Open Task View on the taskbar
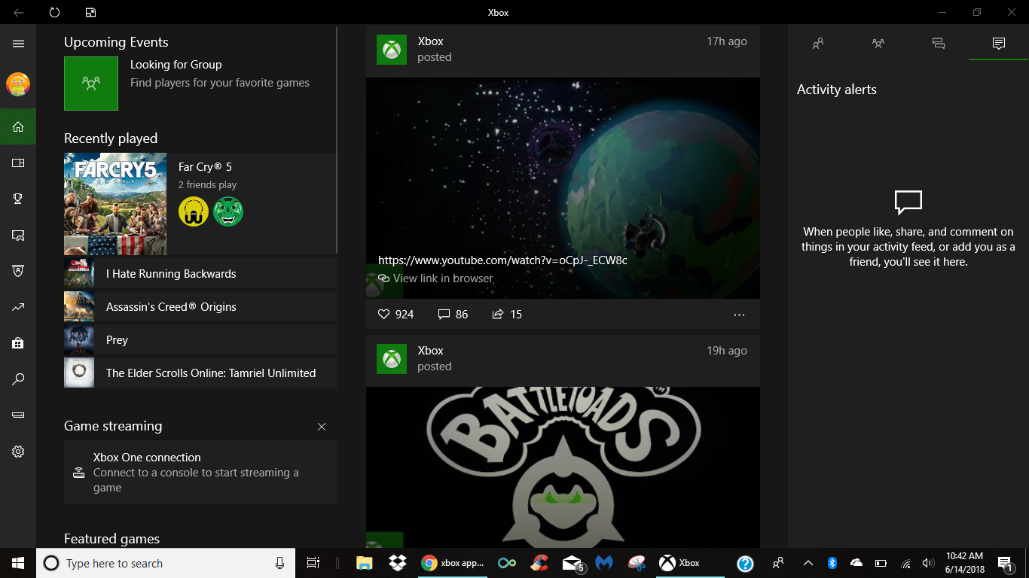The width and height of the screenshot is (1029, 578). click(x=313, y=563)
